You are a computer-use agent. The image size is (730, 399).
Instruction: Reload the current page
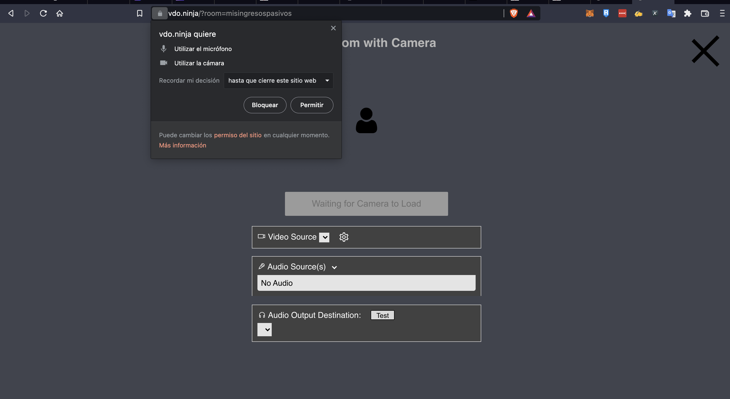tap(43, 13)
